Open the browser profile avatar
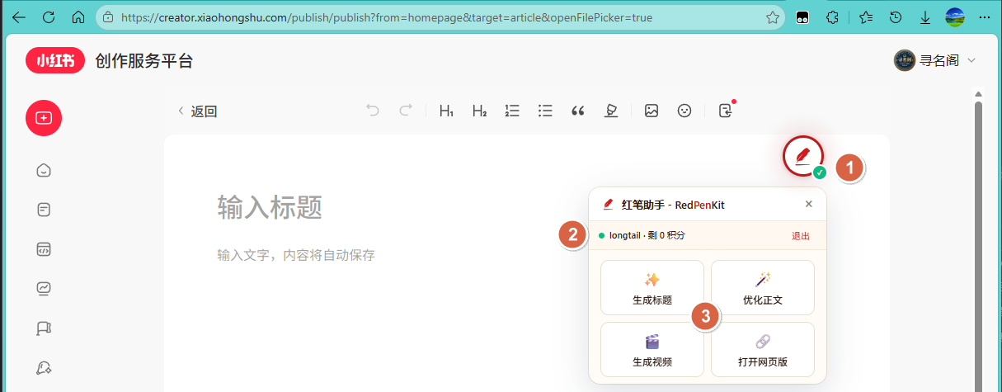The height and width of the screenshot is (392, 1002). (x=955, y=17)
